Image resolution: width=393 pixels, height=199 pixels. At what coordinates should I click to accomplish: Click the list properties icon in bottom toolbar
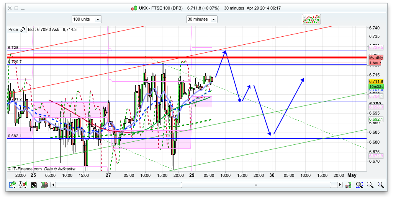pos(34,185)
